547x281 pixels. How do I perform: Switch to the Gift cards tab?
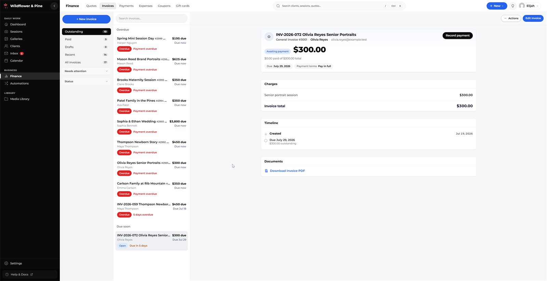183,6
